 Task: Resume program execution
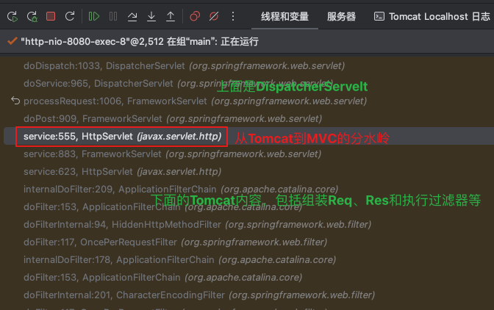coord(94,16)
